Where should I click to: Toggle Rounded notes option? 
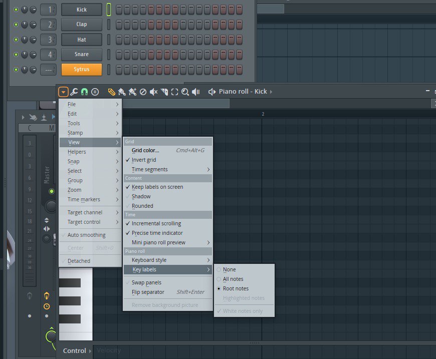pyautogui.click(x=168, y=206)
